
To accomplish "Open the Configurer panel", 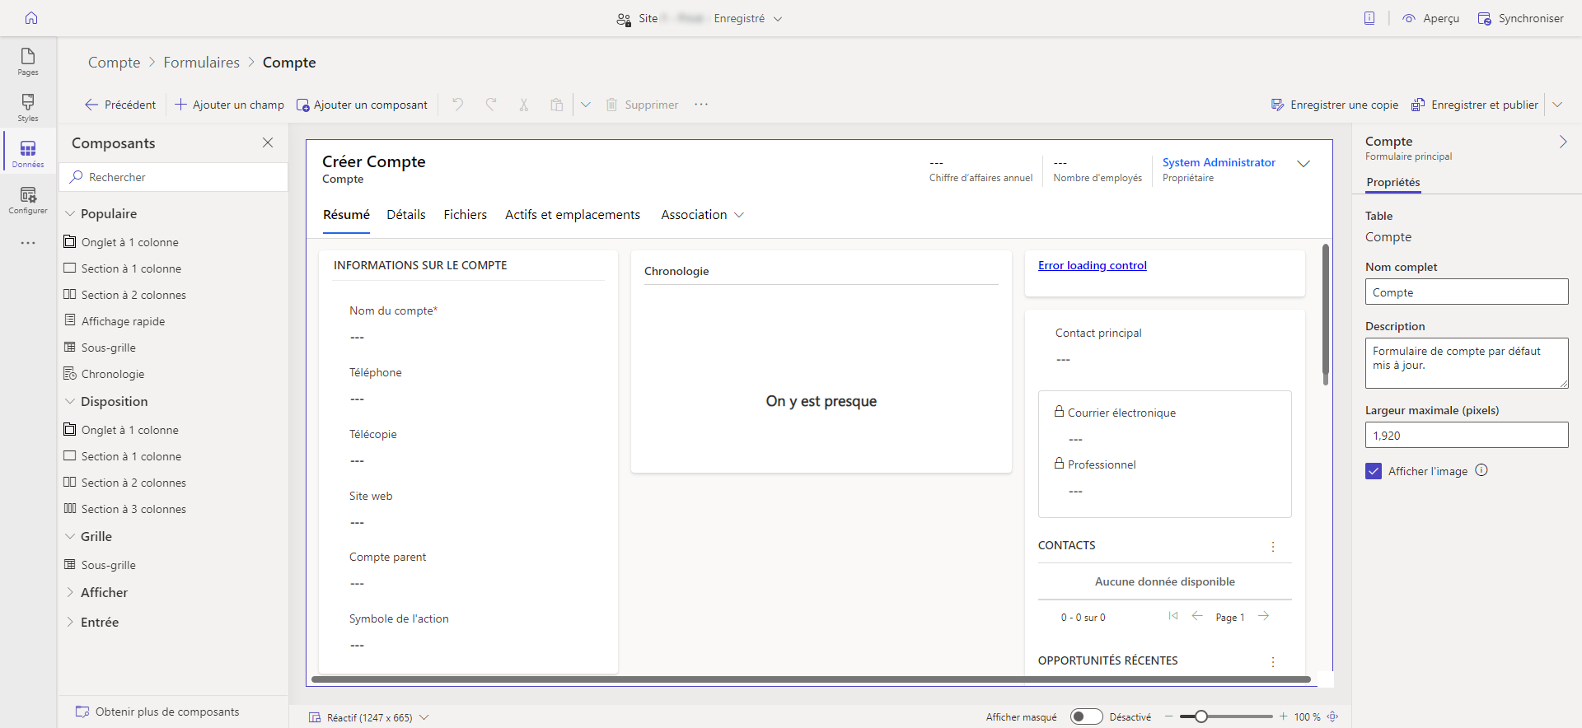I will [28, 199].
